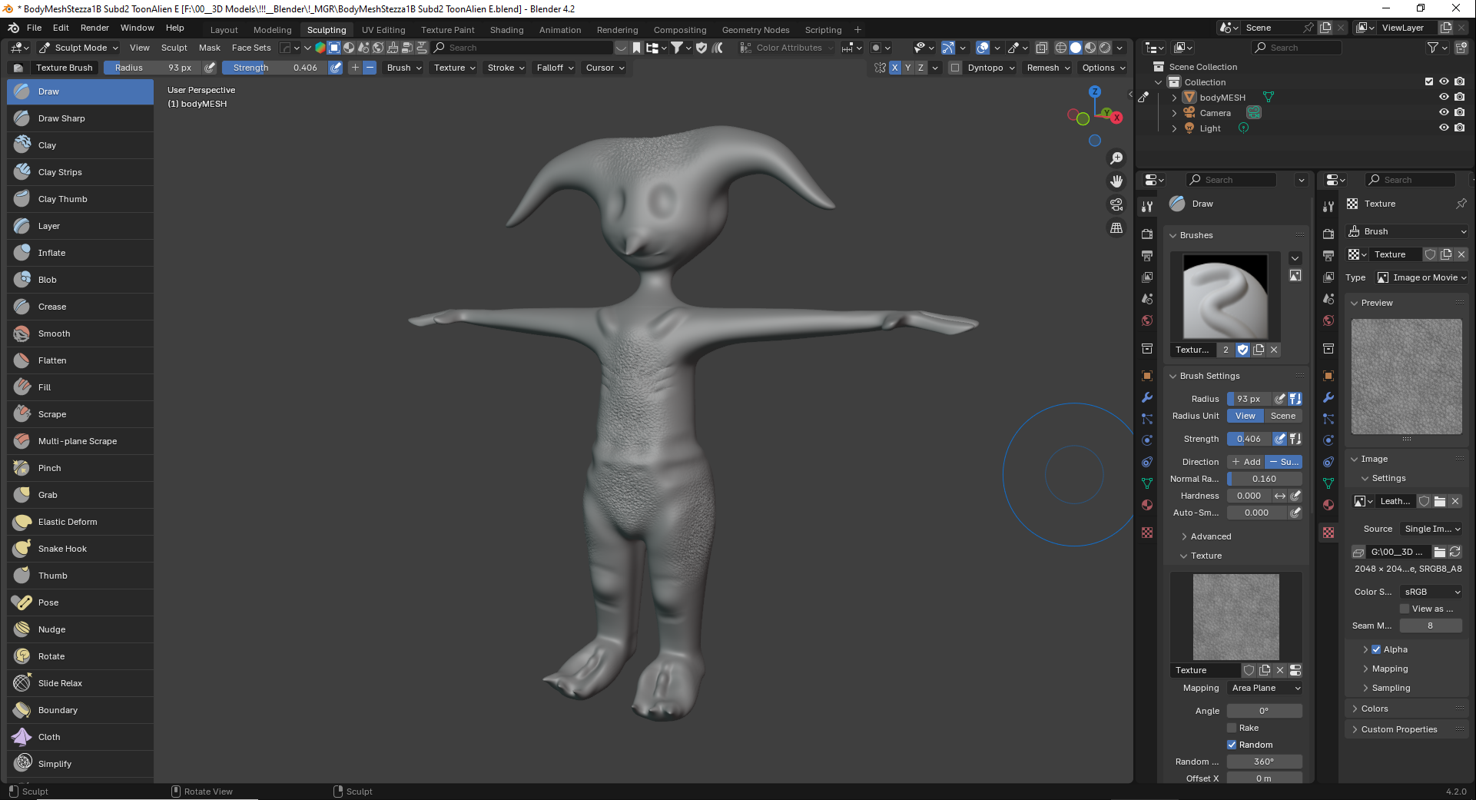Click the Hardness slider
This screenshot has width=1476, height=800.
[1249, 496]
